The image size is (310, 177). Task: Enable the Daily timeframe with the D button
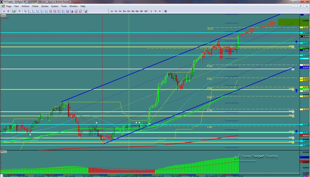click(x=151, y=11)
